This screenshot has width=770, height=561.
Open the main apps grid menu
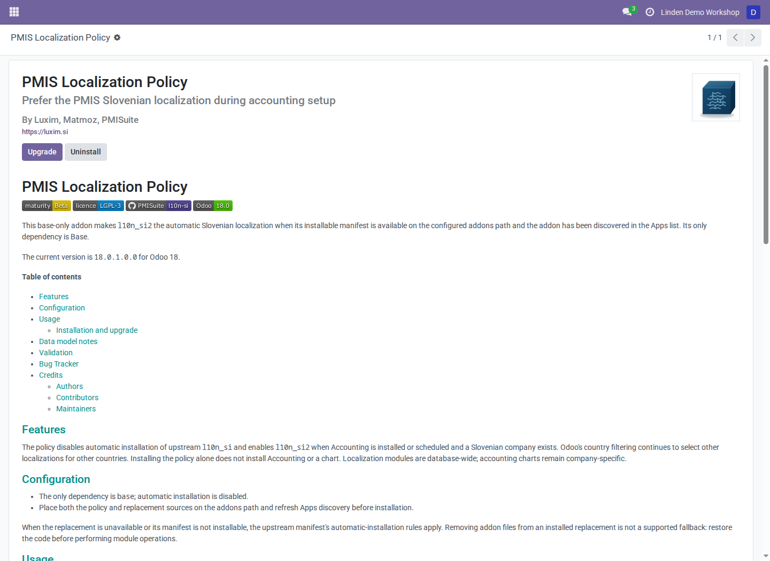[14, 12]
